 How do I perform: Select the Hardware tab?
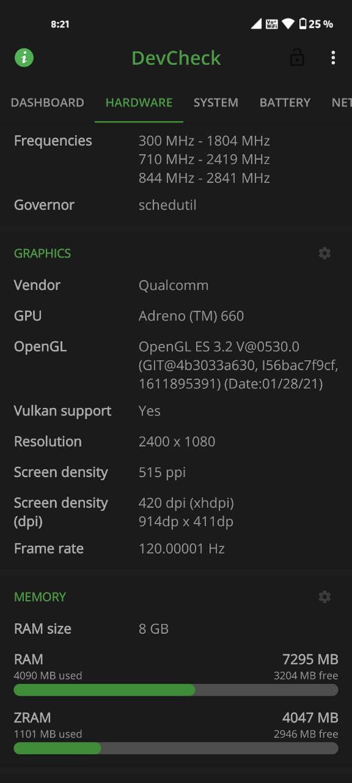tap(139, 103)
